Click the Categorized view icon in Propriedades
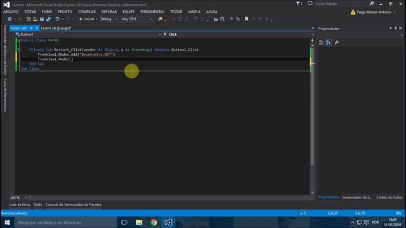 coord(322,42)
